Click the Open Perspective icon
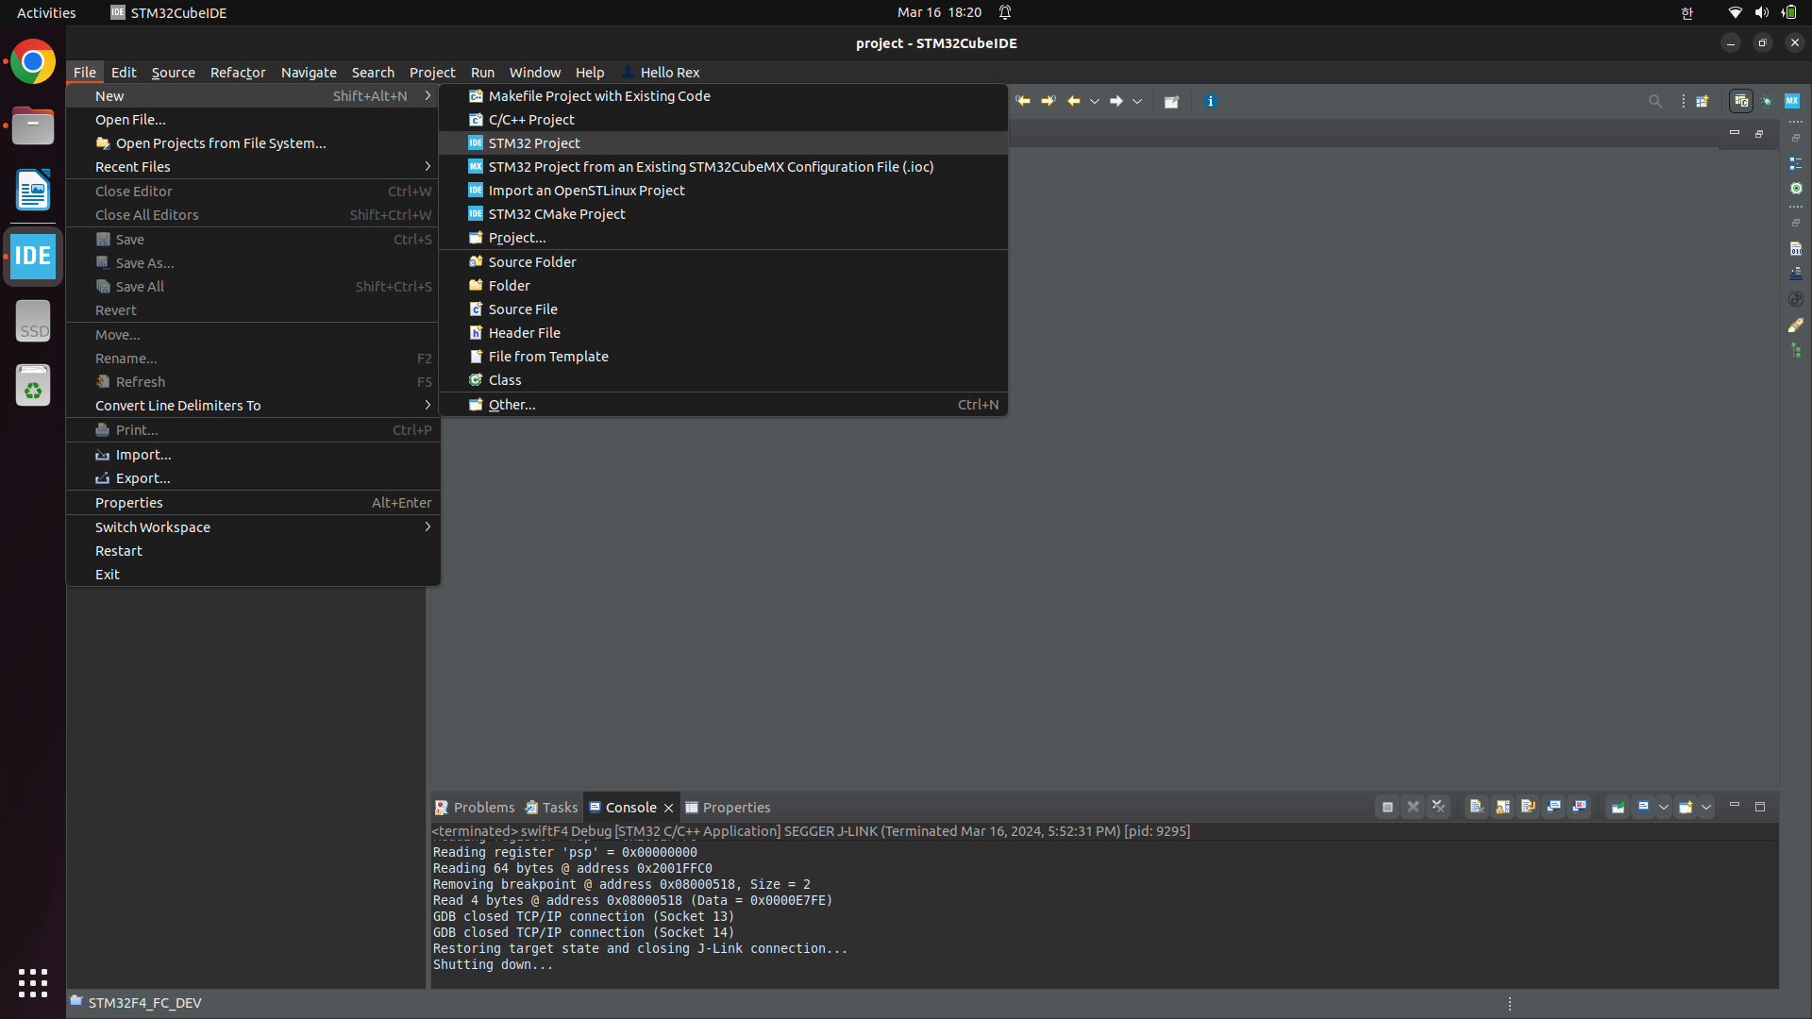 [x=1703, y=101]
